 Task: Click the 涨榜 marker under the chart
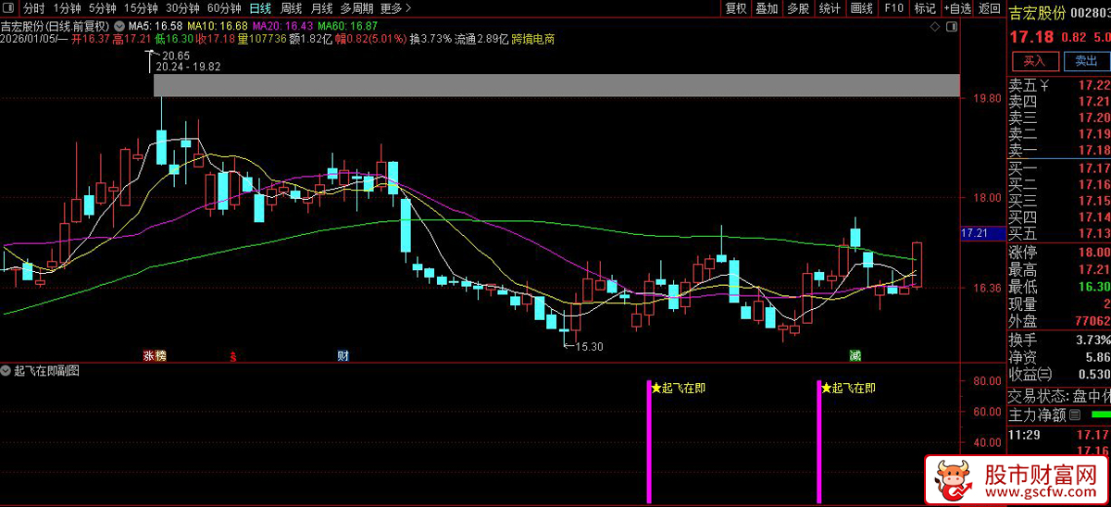pyautogui.click(x=154, y=356)
